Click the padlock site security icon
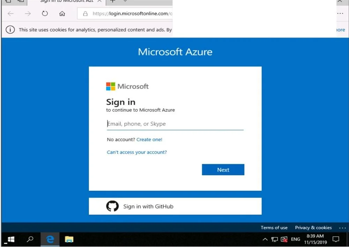 (x=85, y=14)
